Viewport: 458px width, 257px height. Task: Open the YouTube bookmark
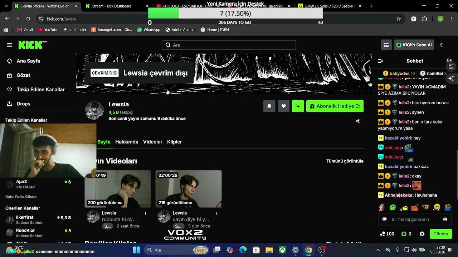48,30
